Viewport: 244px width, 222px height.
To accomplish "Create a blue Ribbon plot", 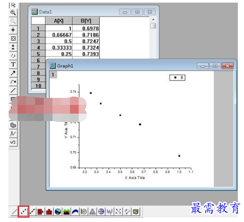I will point(75,212).
